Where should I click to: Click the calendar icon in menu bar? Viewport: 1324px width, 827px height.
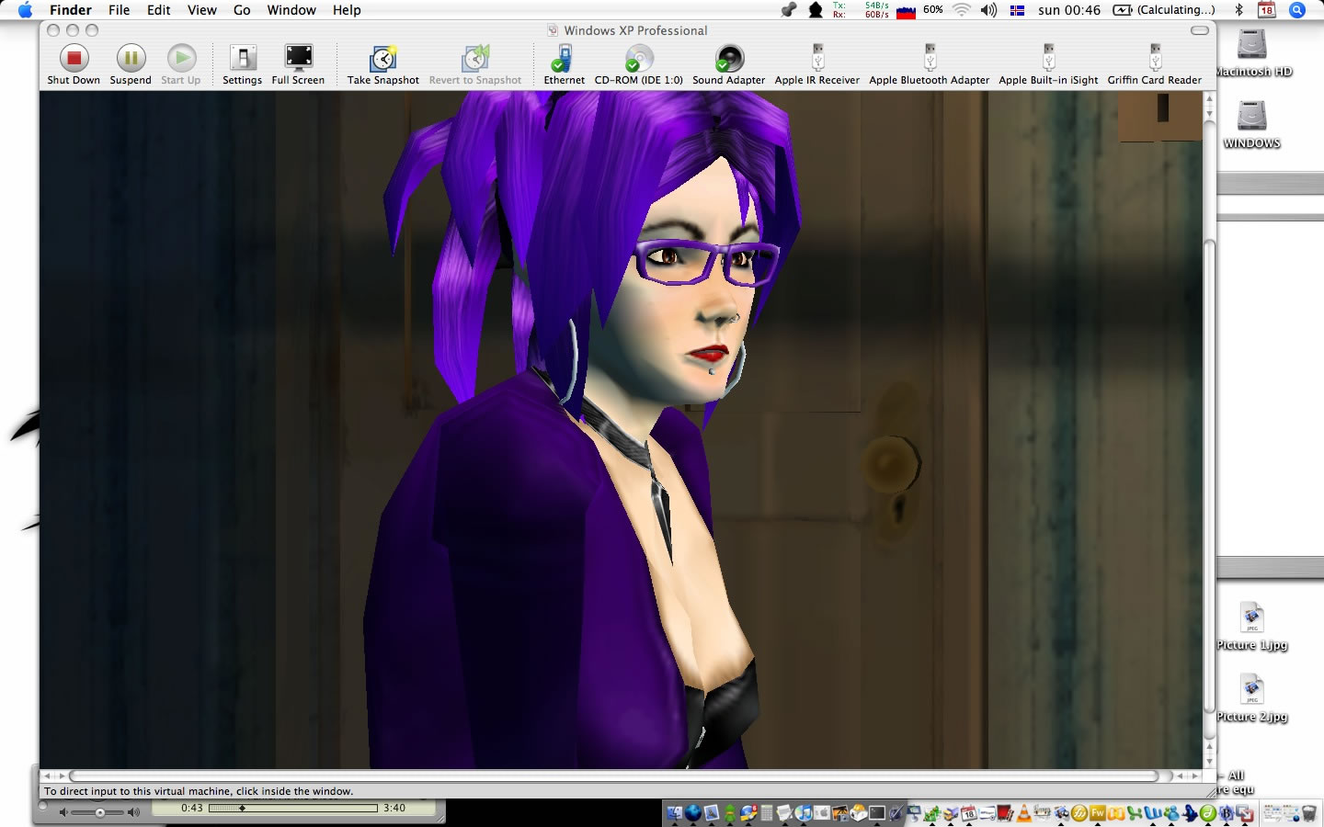click(1267, 10)
